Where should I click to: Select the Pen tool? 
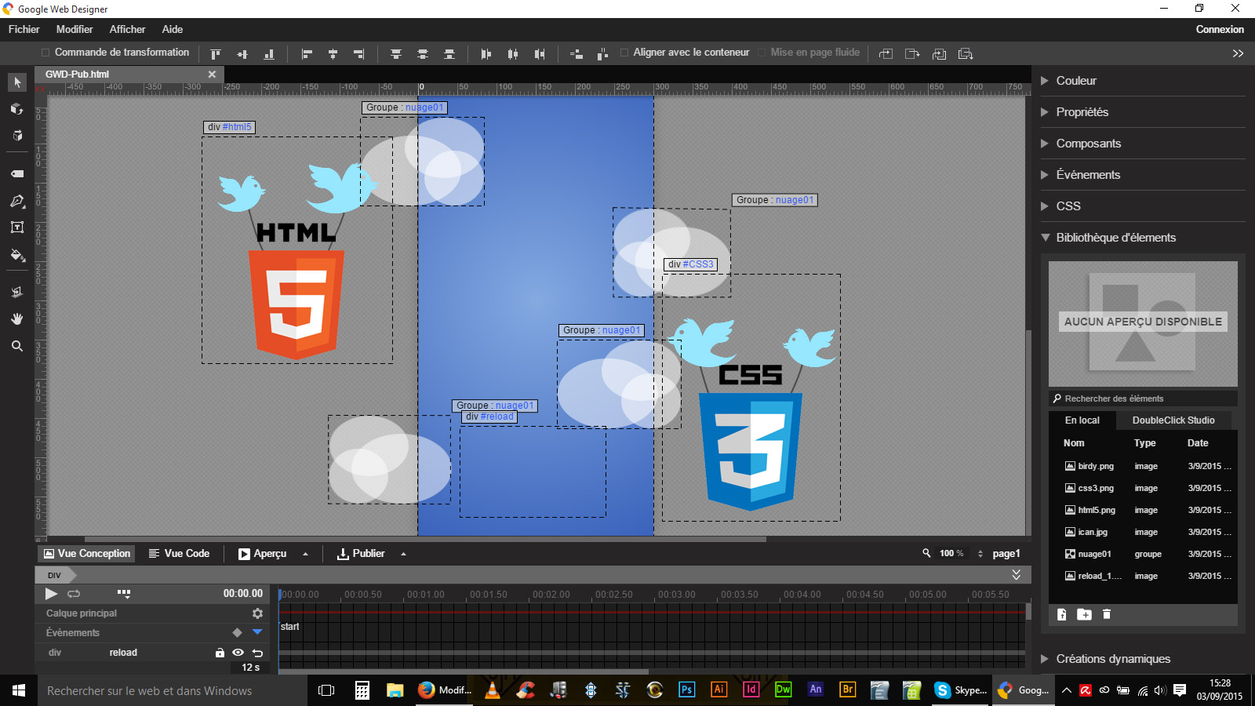(17, 202)
